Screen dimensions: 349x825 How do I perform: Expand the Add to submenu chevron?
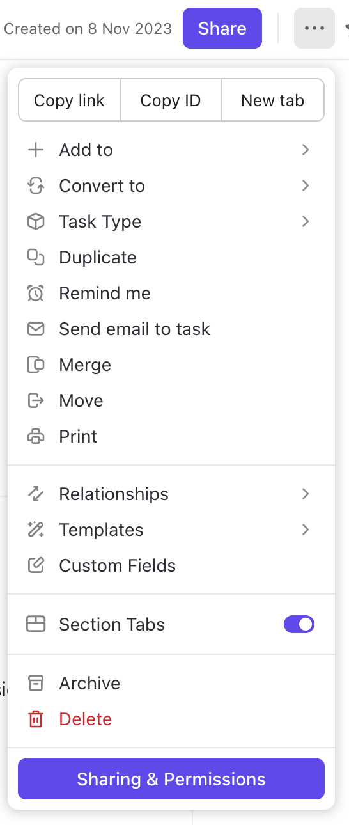click(306, 150)
